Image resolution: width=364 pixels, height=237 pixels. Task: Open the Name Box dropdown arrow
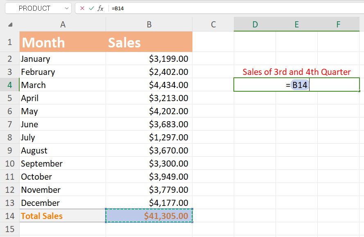66,8
